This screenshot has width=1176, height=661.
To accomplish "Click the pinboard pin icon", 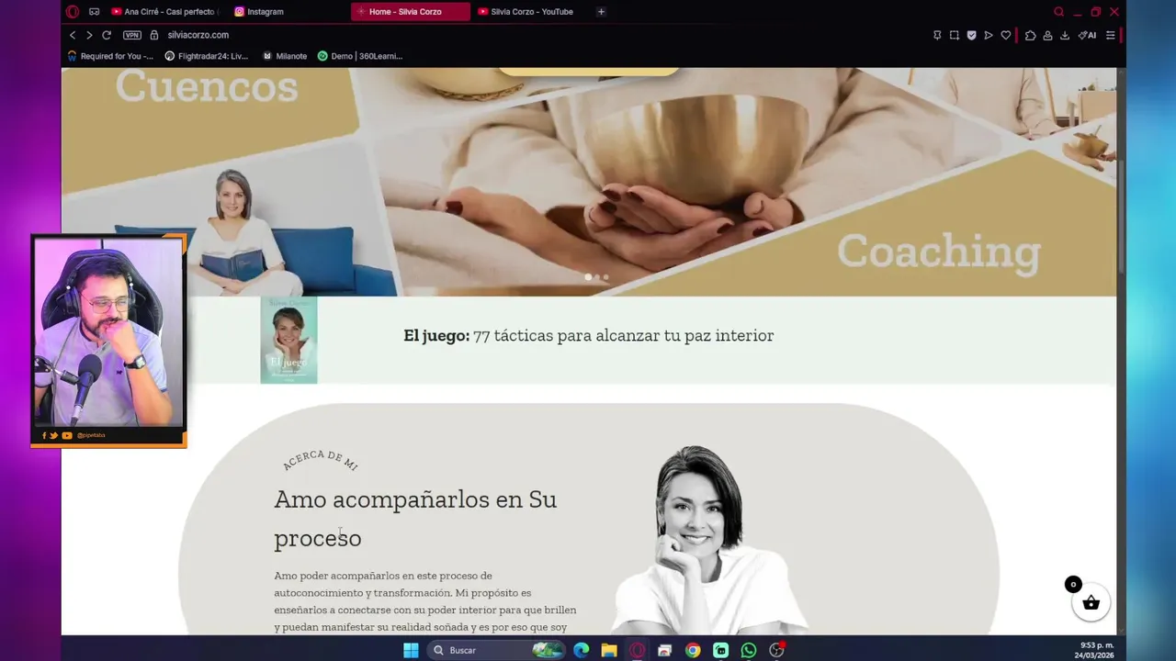I will pos(936,35).
